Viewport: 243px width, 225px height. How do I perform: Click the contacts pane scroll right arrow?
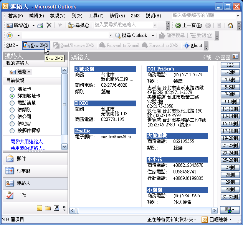click(214, 211)
